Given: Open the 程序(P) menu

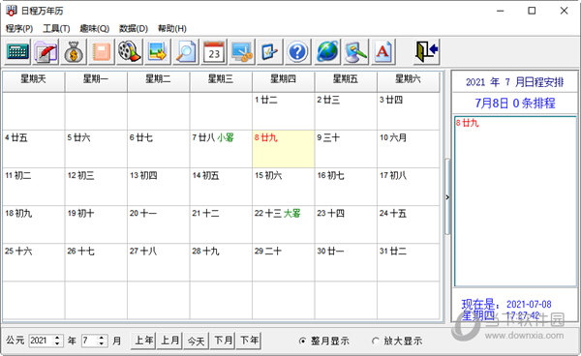Looking at the screenshot, I should [x=19, y=28].
